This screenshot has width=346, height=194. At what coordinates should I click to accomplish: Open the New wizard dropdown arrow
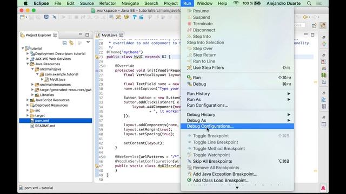point(26,17)
